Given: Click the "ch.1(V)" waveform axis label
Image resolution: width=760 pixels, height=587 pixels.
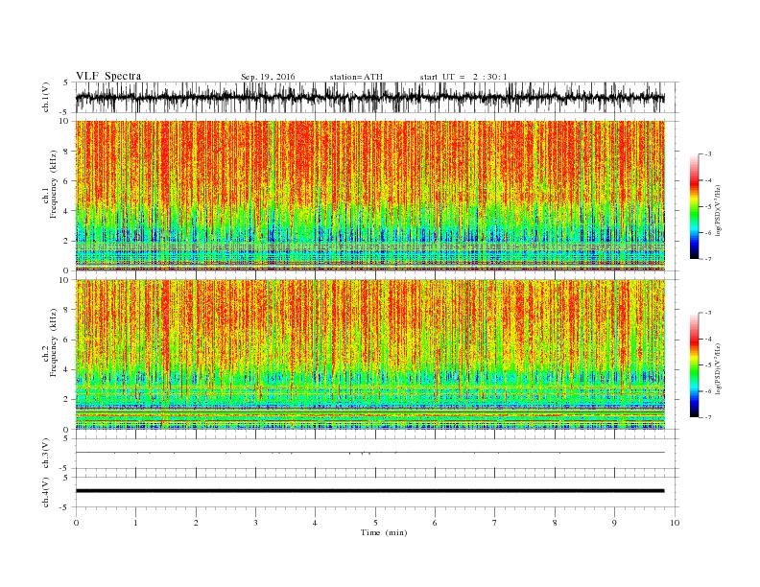Looking at the screenshot, I should pos(46,97).
